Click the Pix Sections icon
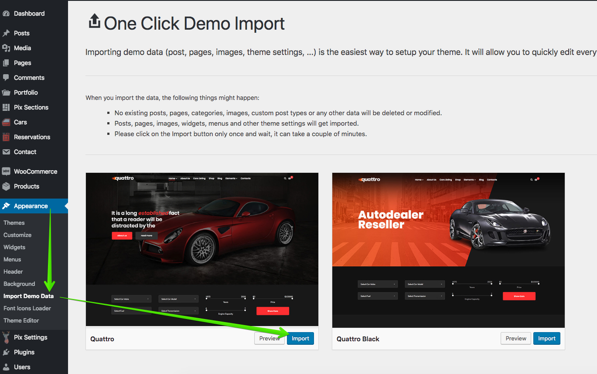Viewport: 597px width, 374px height. [x=6, y=107]
